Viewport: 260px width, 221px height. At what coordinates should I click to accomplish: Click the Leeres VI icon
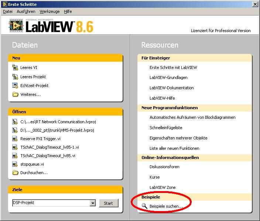point(15,68)
